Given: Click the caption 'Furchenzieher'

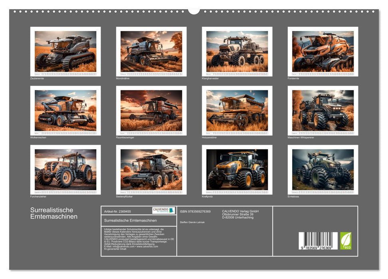Looking at the screenshot, I should click(x=38, y=196).
